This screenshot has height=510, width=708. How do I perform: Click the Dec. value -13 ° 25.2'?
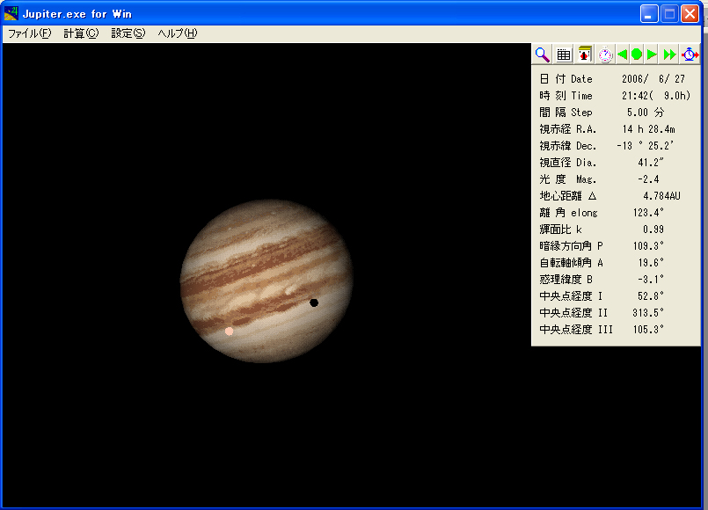(x=645, y=146)
